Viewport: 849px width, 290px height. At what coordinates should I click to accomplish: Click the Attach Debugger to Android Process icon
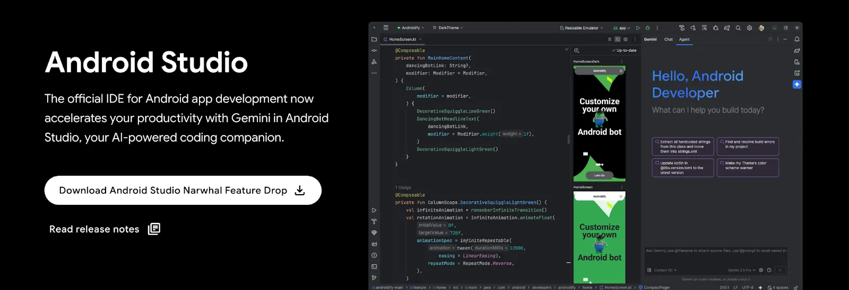[x=715, y=28]
